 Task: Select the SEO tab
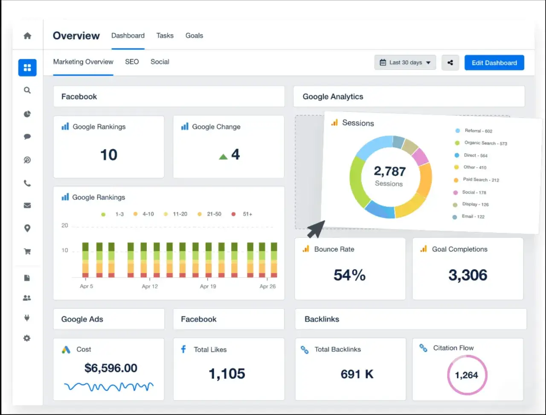(132, 62)
